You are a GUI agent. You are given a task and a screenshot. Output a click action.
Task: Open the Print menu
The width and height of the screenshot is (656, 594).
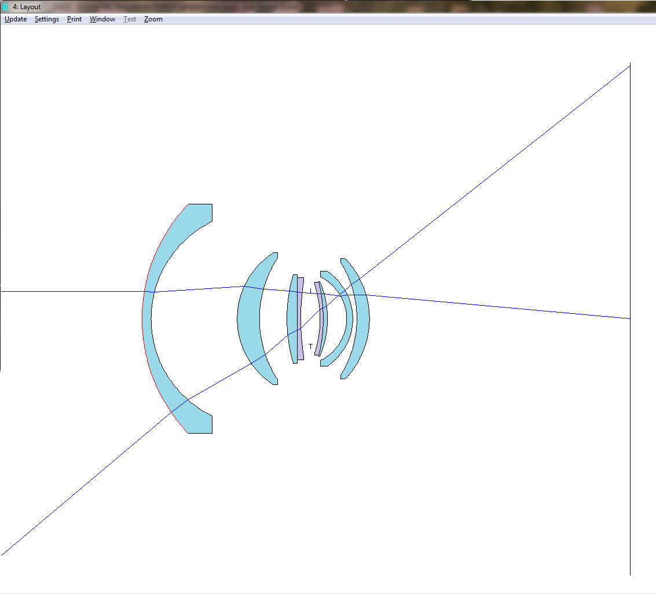coord(74,19)
